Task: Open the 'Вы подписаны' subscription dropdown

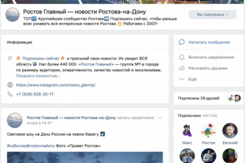Action: click(212, 15)
